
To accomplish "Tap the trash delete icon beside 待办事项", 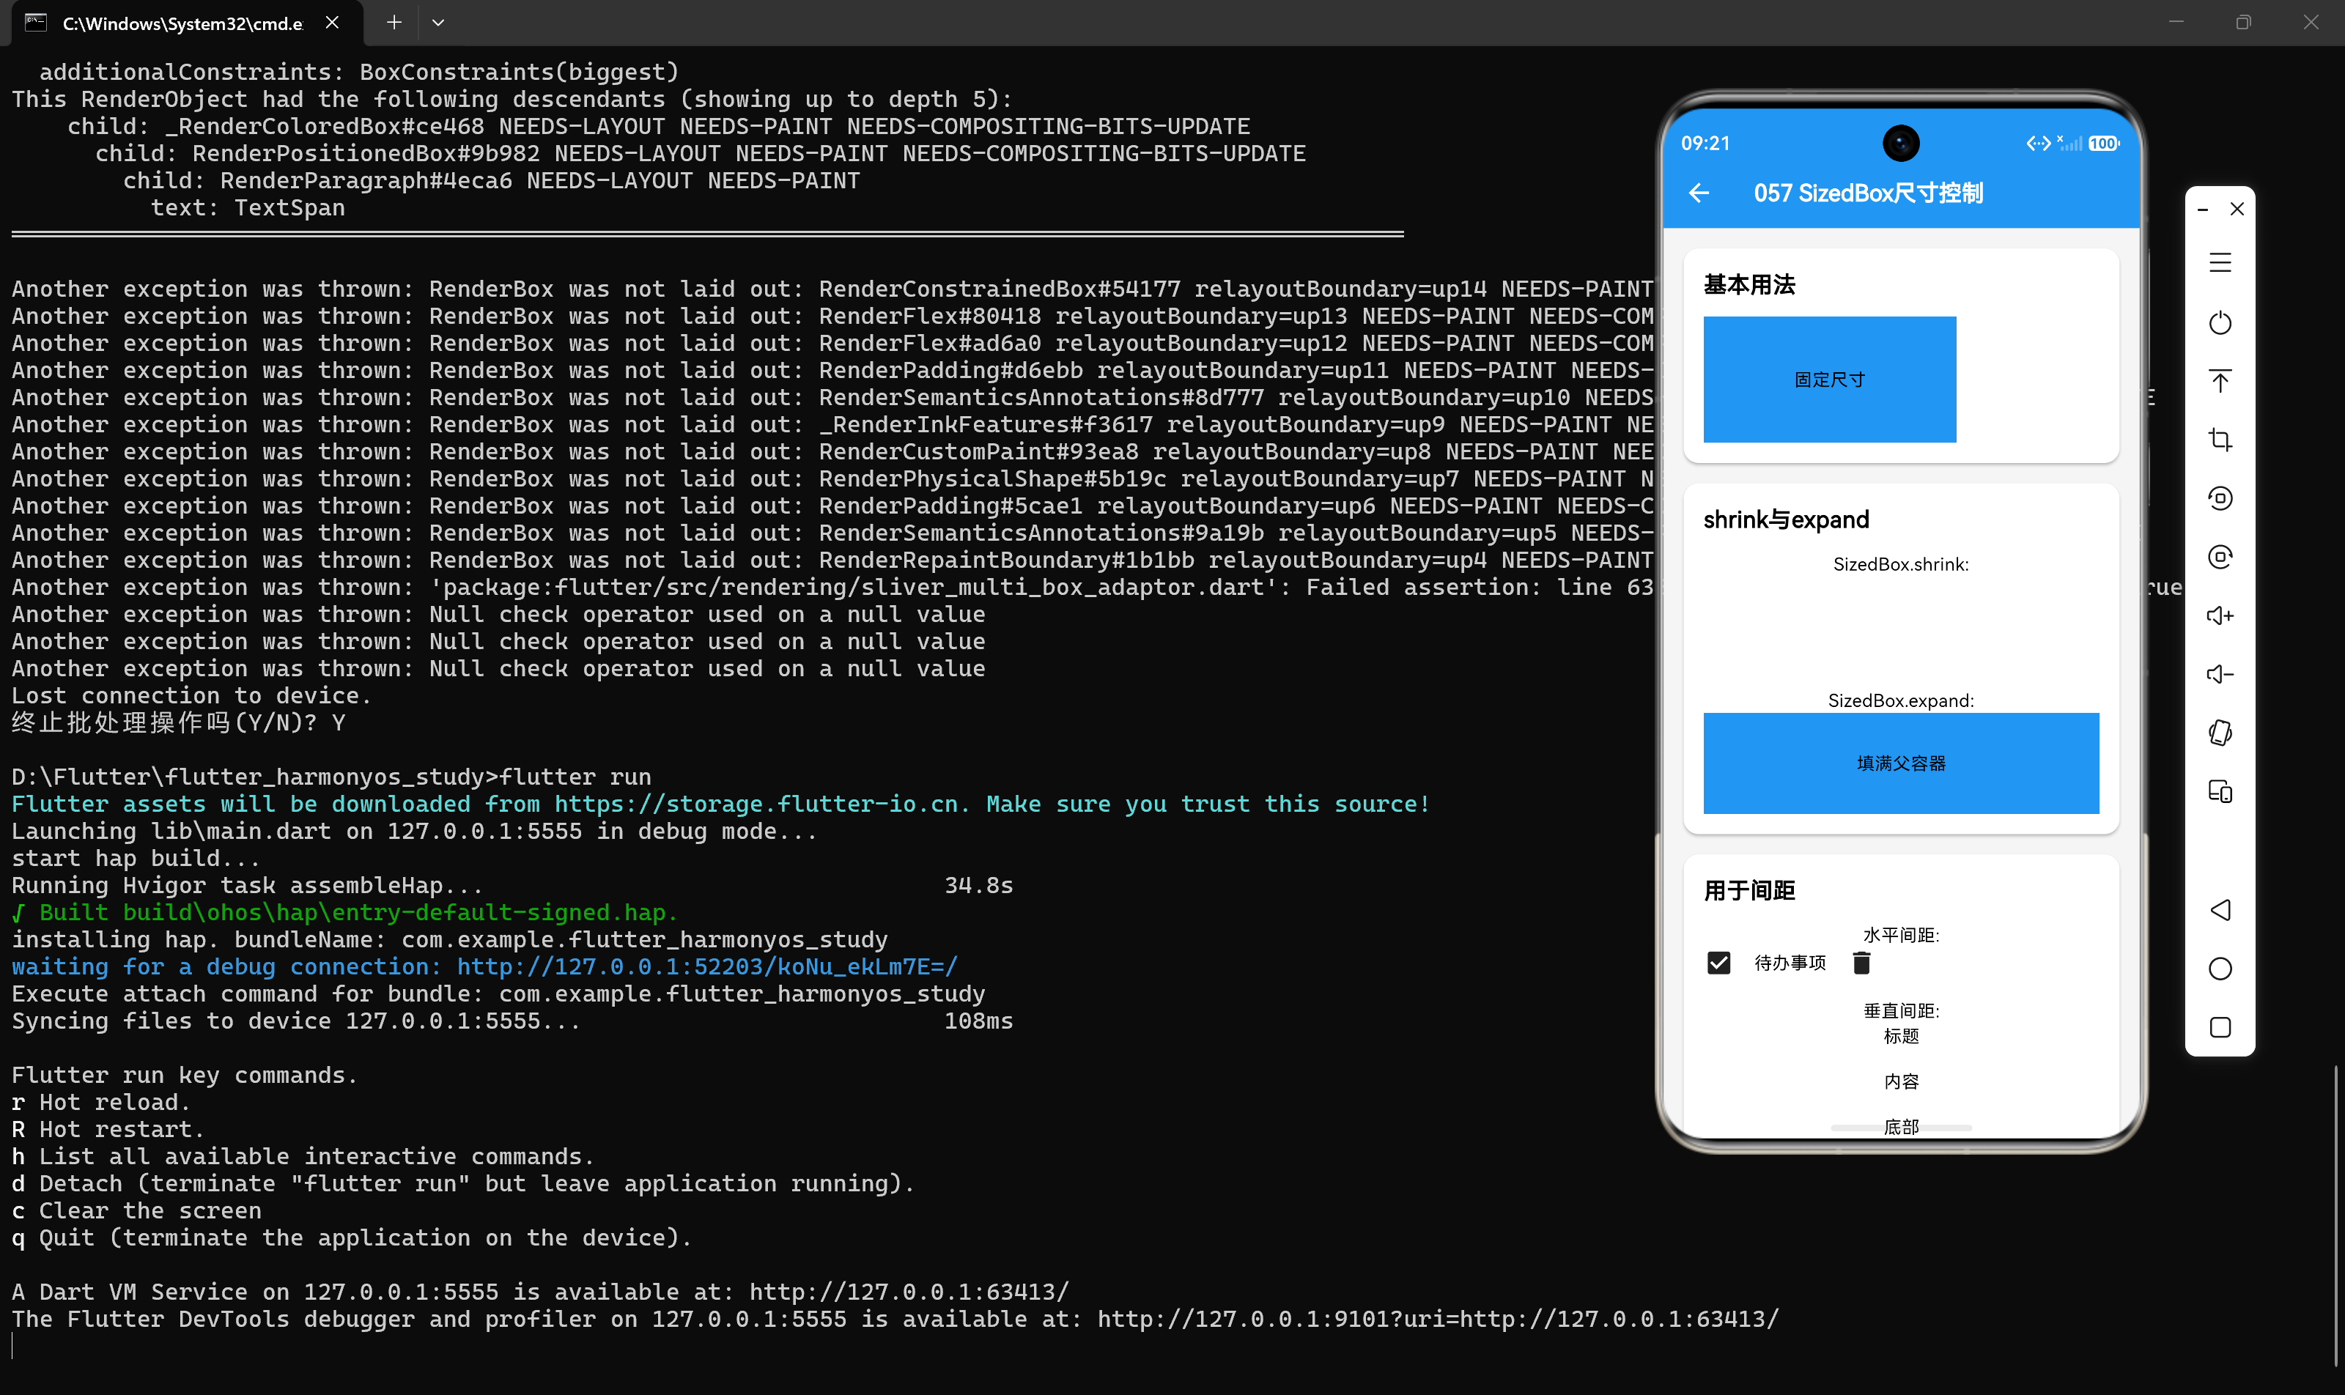I will (1861, 963).
